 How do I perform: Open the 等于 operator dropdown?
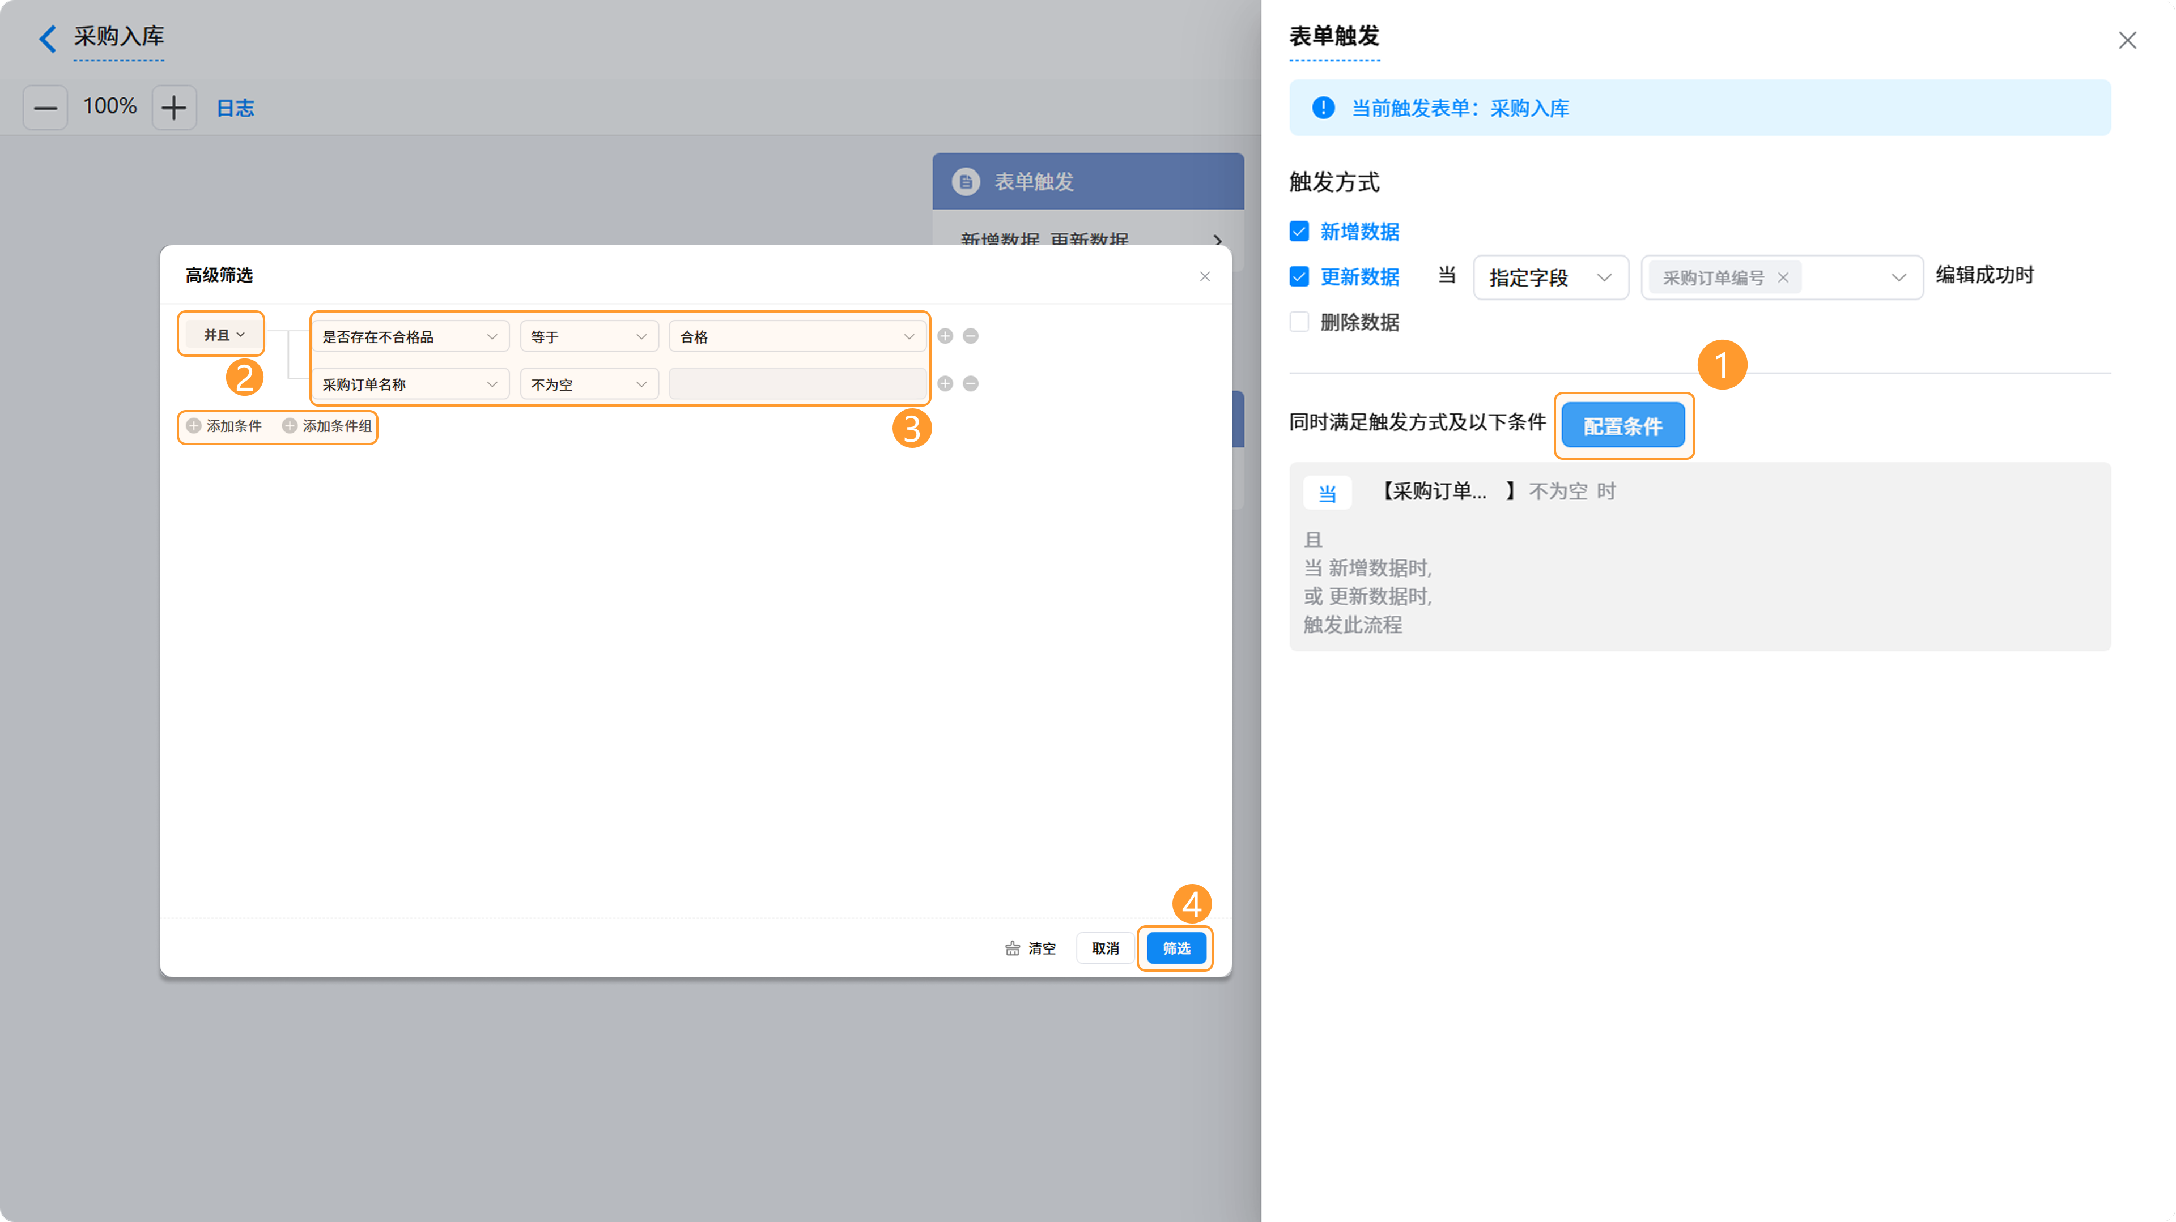[589, 337]
